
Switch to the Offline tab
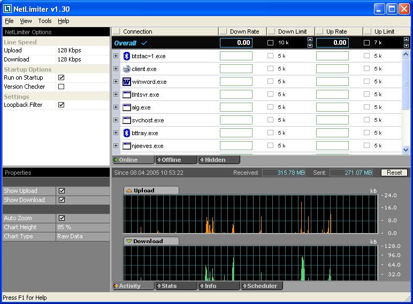click(x=176, y=160)
